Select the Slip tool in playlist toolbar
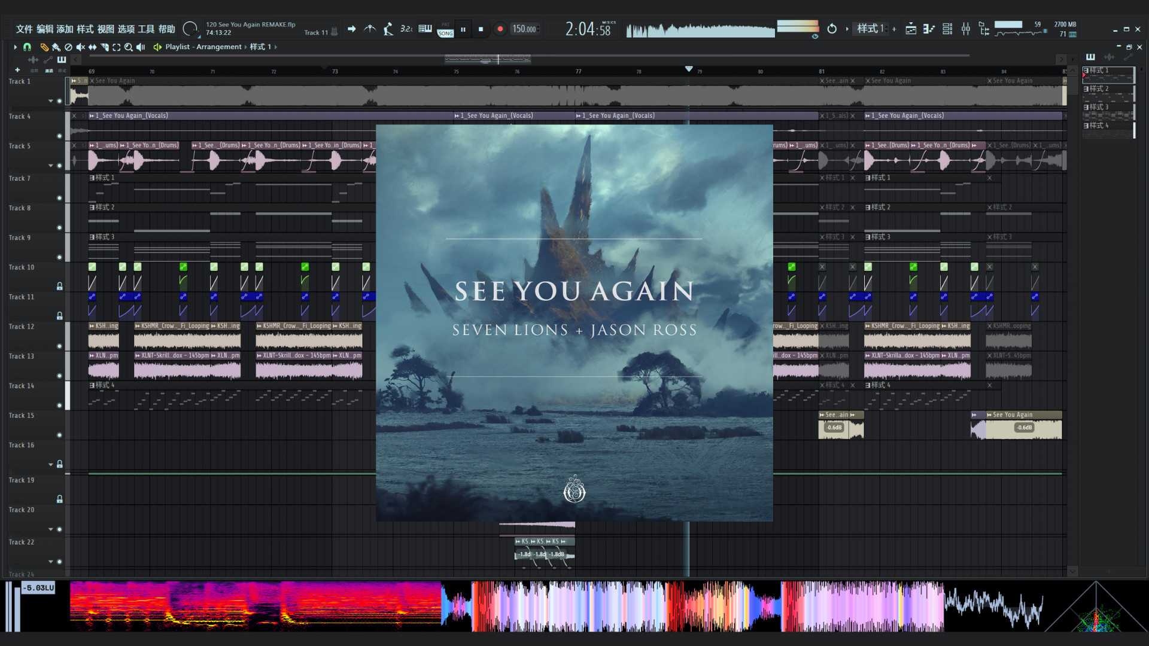This screenshot has height=646, width=1149. click(92, 47)
